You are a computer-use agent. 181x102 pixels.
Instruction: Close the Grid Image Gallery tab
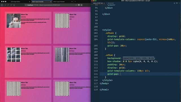(29, 2)
